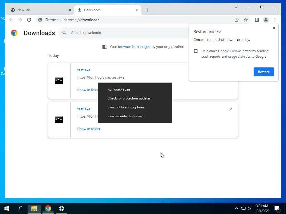Close the Downloads tab
286x214 pixels.
(x=136, y=10)
